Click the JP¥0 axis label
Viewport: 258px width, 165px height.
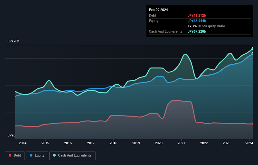point(11,135)
